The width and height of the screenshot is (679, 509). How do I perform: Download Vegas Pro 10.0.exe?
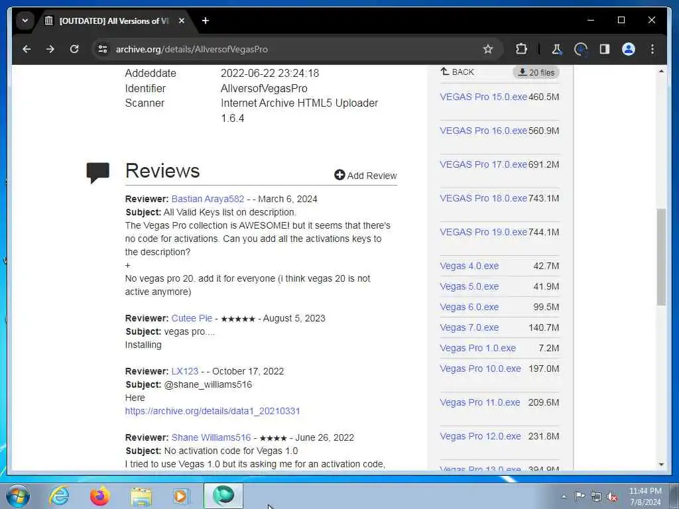coord(480,368)
